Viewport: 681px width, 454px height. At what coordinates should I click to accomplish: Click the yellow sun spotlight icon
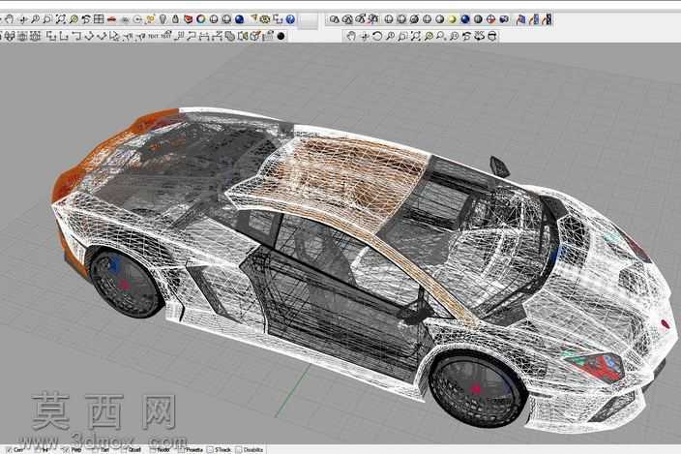pyautogui.click(x=150, y=19)
